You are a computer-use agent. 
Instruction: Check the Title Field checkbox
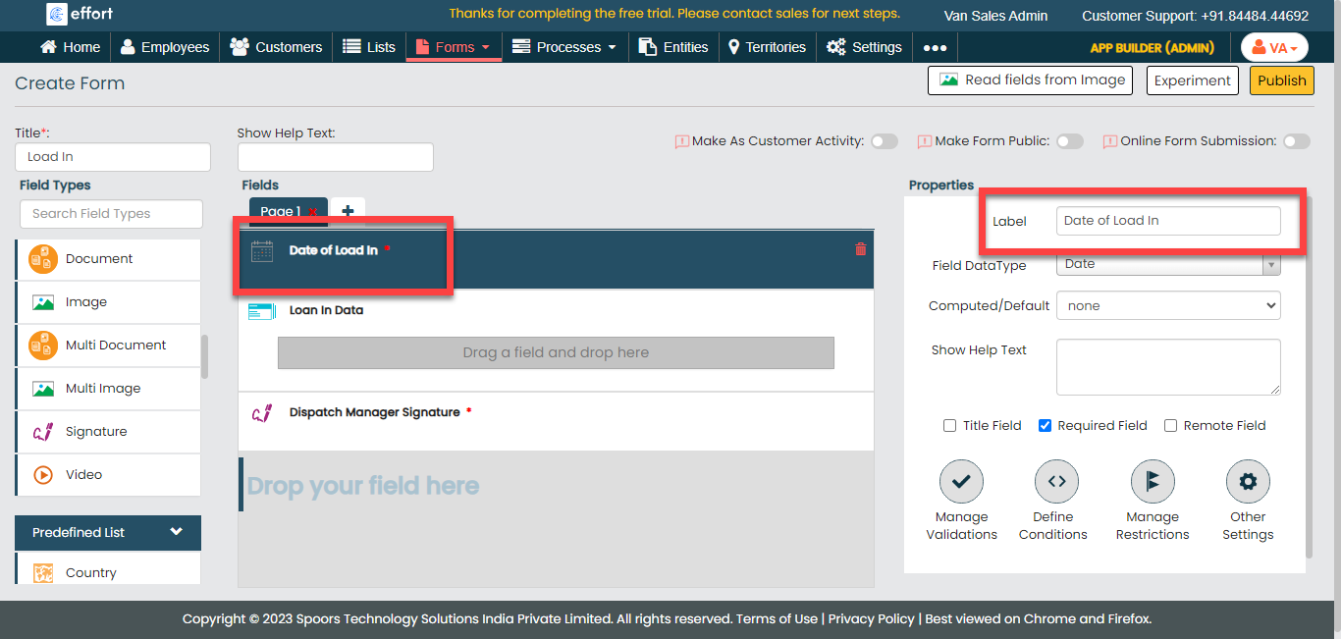949,426
